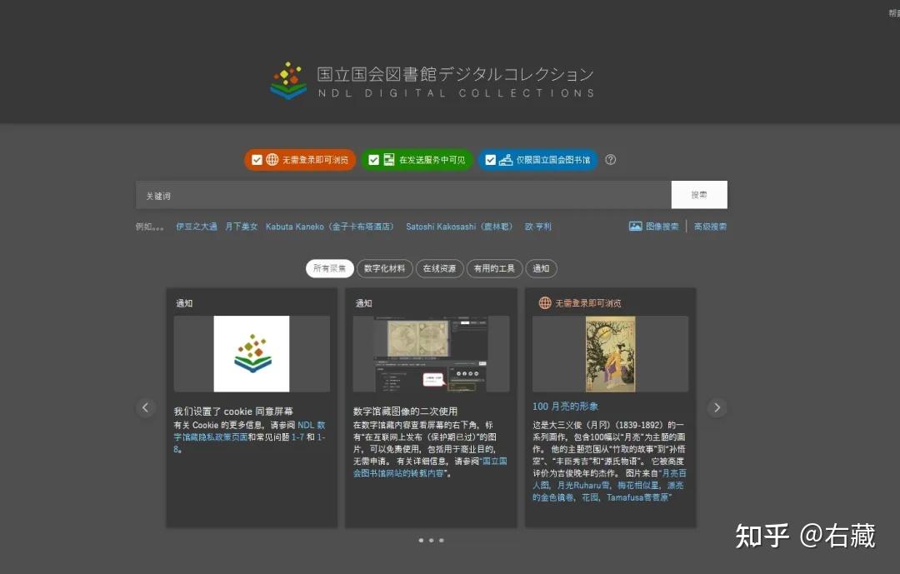Select the first carousel pagination dot
This screenshot has width=900, height=574.
tap(421, 540)
